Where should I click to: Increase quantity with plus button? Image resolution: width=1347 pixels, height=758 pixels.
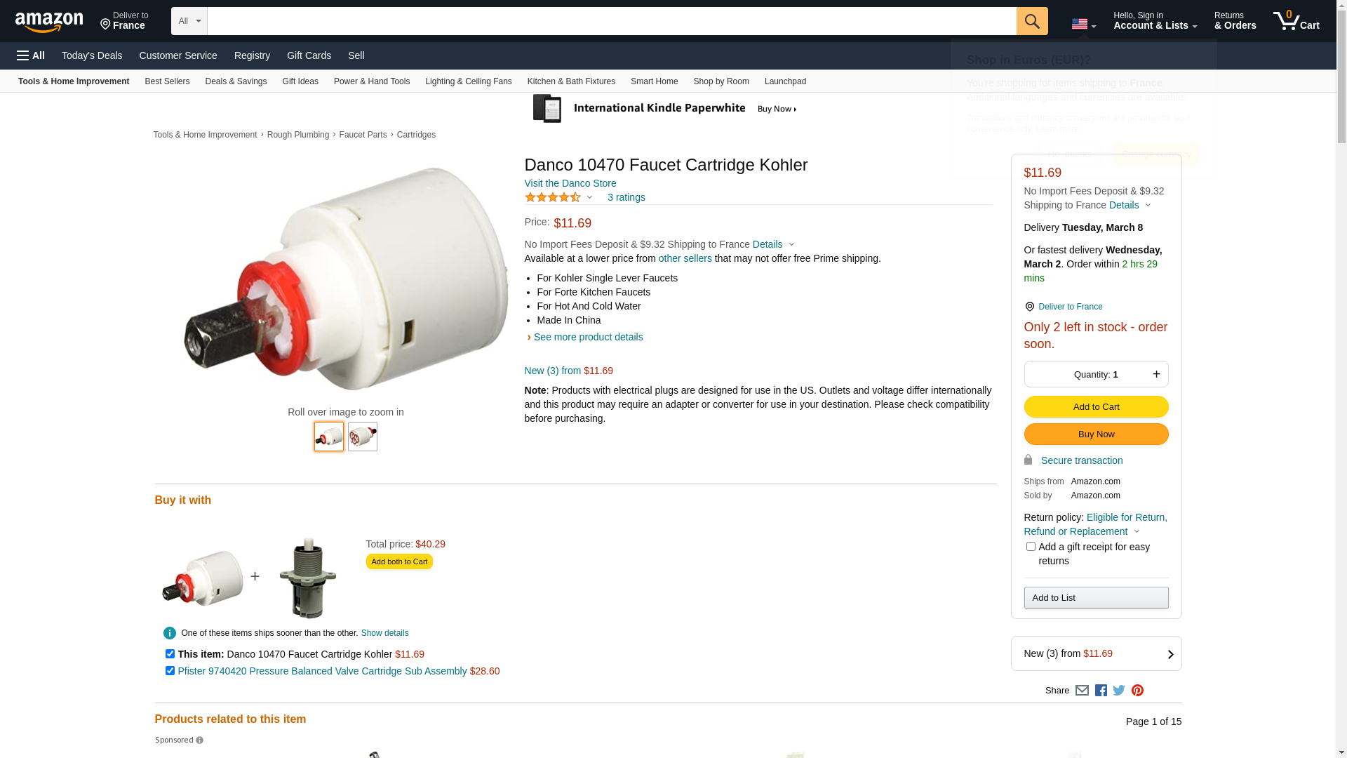pos(1156,374)
